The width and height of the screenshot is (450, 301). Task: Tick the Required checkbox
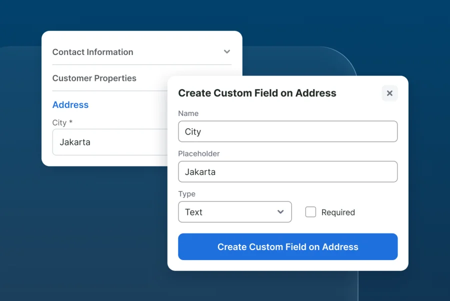[310, 212]
